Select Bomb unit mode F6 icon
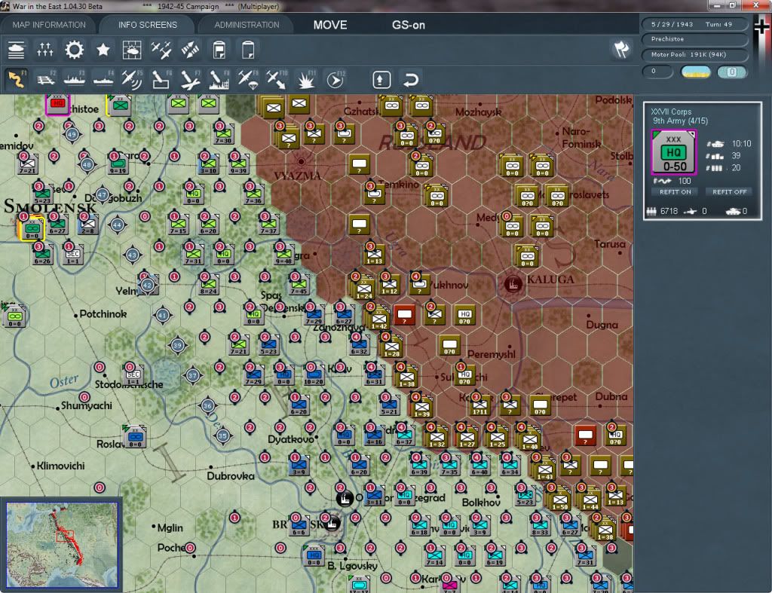 point(161,80)
